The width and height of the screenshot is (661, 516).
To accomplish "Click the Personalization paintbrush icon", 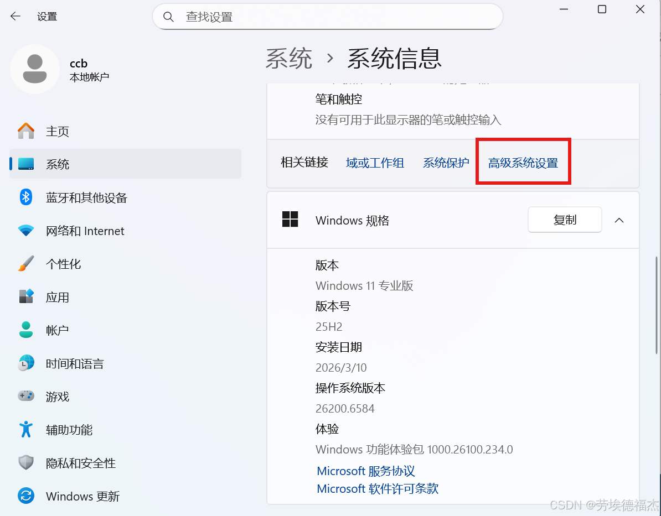I will (26, 264).
